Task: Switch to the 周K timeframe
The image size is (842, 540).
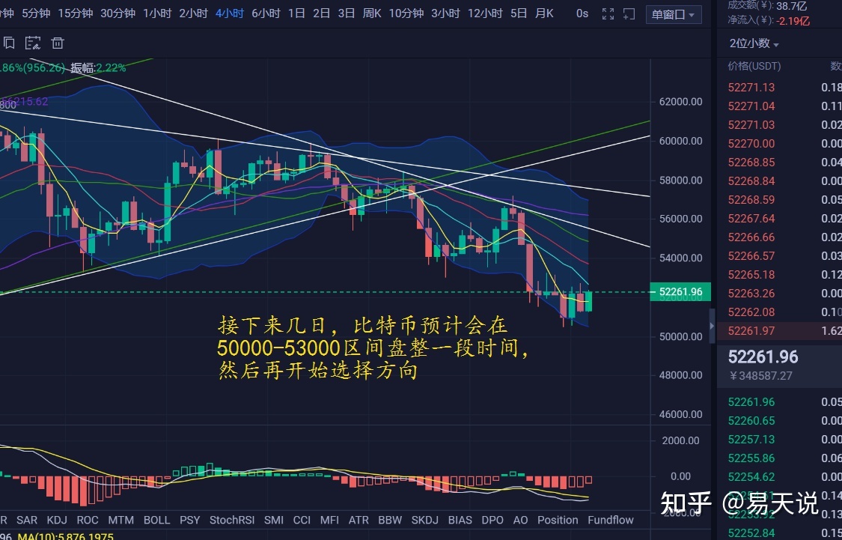Action: (x=372, y=13)
